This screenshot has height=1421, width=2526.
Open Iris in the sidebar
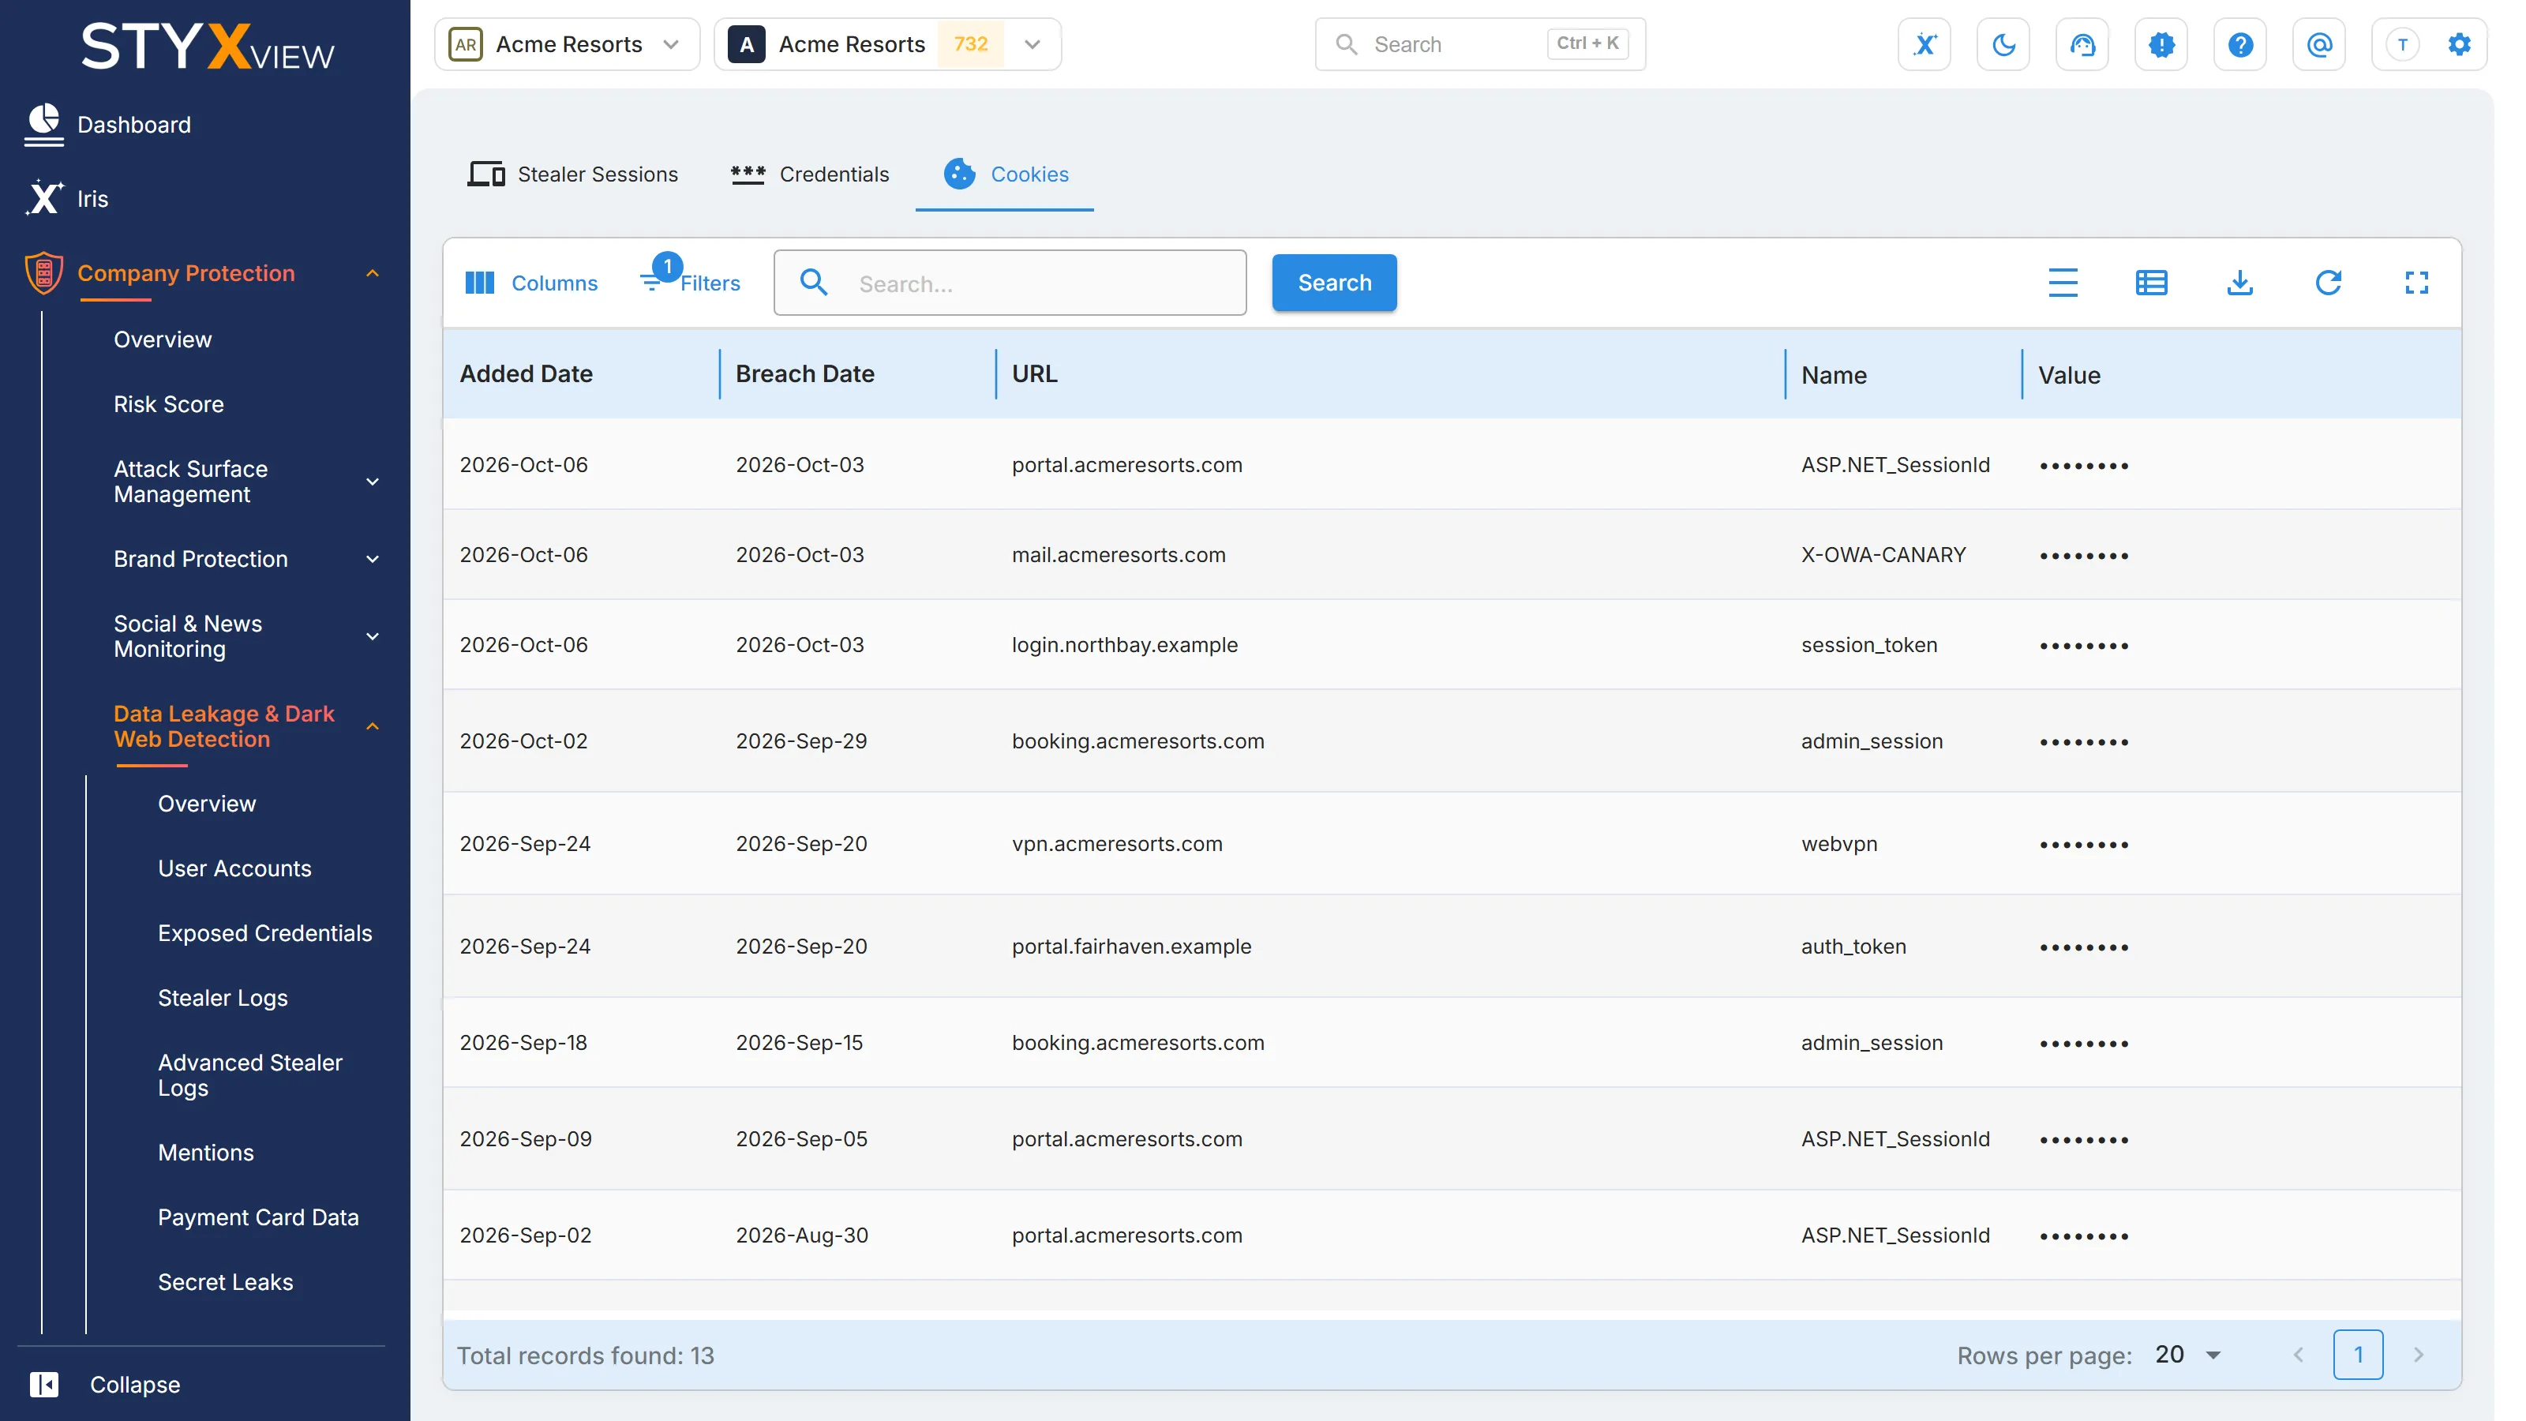coord(66,198)
